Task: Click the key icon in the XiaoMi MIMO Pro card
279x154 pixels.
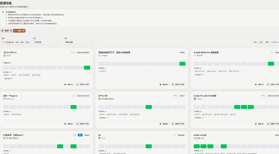Action: 268,84
